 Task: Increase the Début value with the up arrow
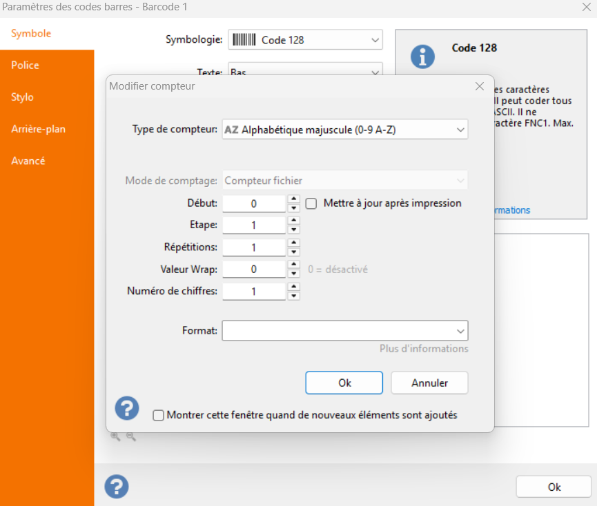click(294, 199)
